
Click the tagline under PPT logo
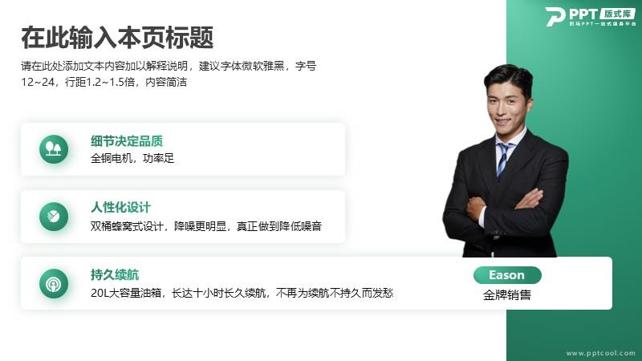pyautogui.click(x=603, y=24)
